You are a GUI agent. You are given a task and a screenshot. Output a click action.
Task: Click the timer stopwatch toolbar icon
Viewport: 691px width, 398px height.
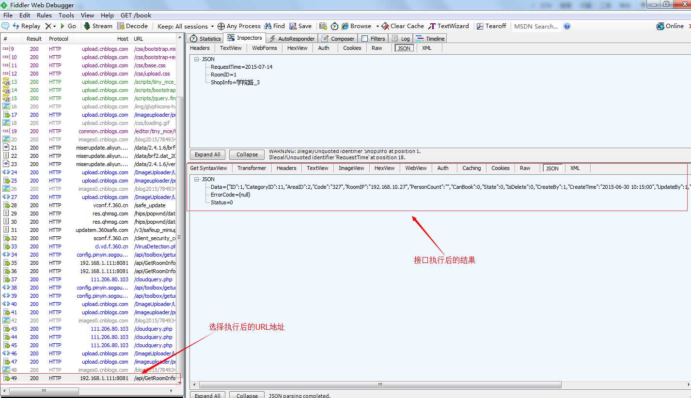click(334, 26)
